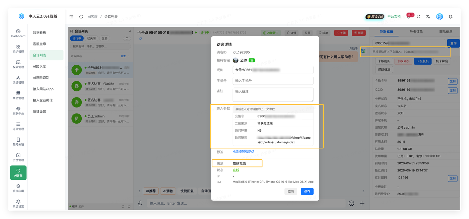This screenshot has width=469, height=219.
Task: Open 订单管理 in the left sidebar
Action: coord(18,126)
